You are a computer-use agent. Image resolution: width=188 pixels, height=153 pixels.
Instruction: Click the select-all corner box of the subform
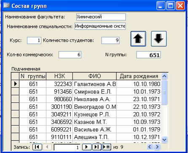pyautogui.click(x=15, y=76)
